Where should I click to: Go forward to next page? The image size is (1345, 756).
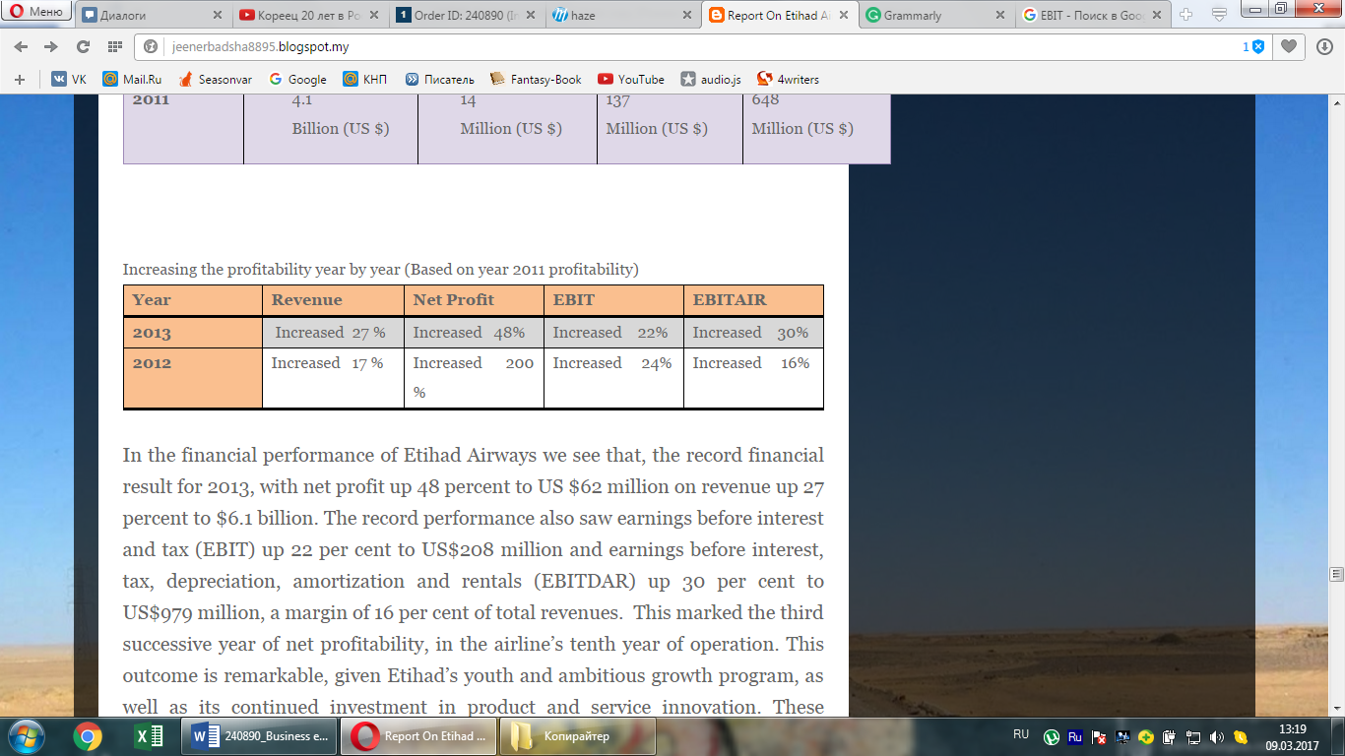pyautogui.click(x=50, y=46)
